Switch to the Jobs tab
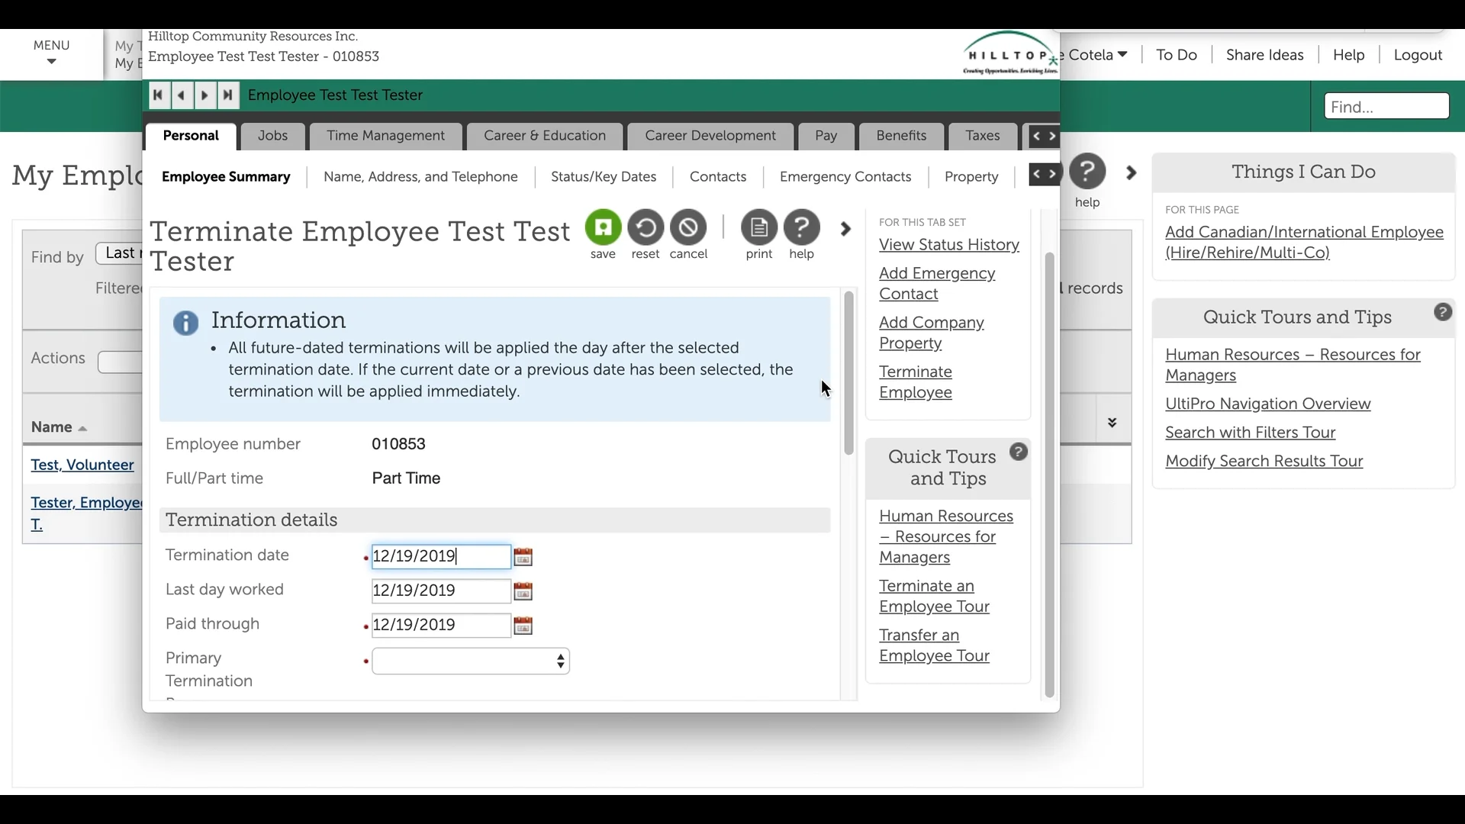Screen dimensions: 1465x824 tap(272, 136)
